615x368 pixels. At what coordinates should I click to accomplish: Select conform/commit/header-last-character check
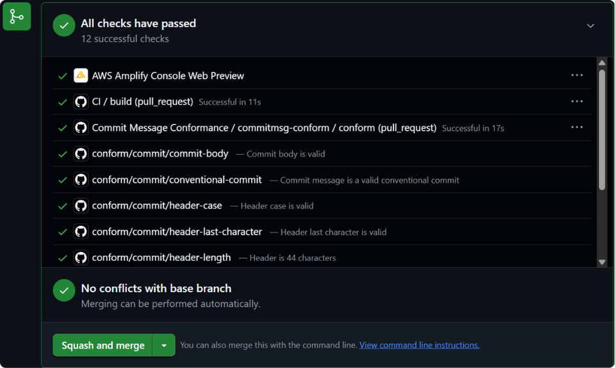pyautogui.click(x=177, y=232)
